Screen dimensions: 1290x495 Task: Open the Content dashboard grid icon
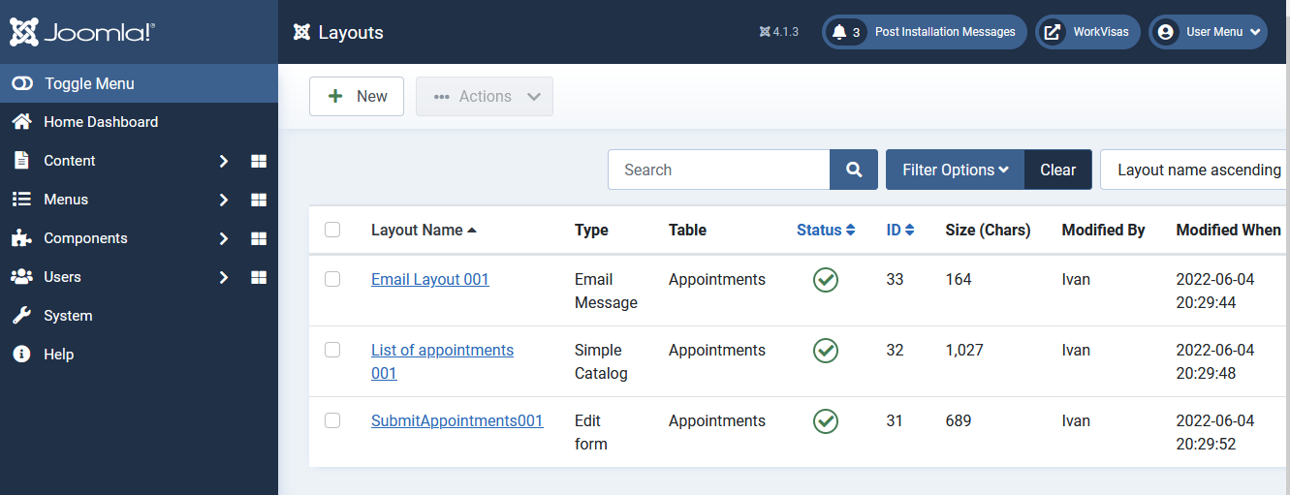[x=259, y=161]
